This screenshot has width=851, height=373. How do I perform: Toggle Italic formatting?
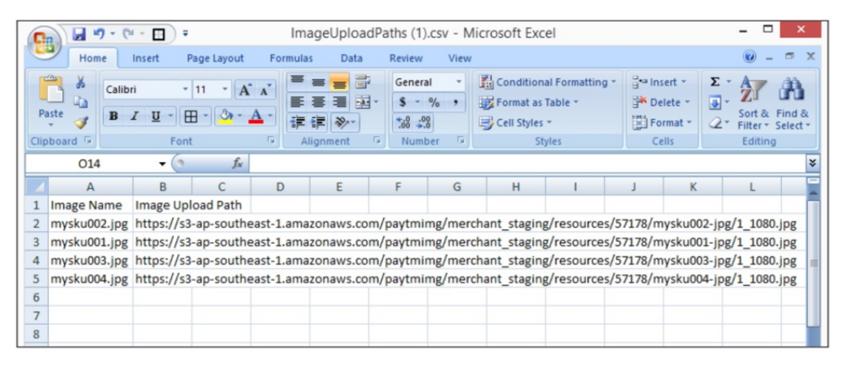[x=134, y=116]
